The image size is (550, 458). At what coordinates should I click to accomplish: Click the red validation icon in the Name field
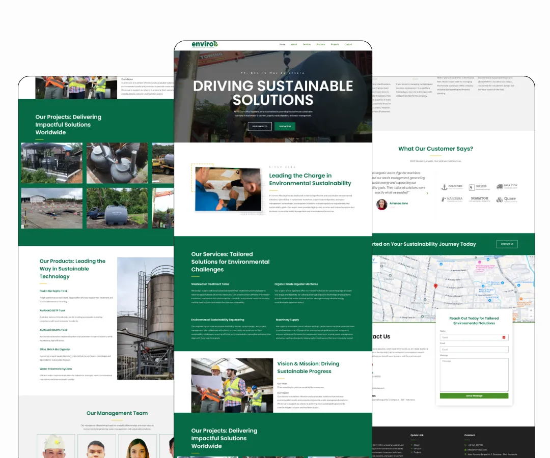[504, 337]
